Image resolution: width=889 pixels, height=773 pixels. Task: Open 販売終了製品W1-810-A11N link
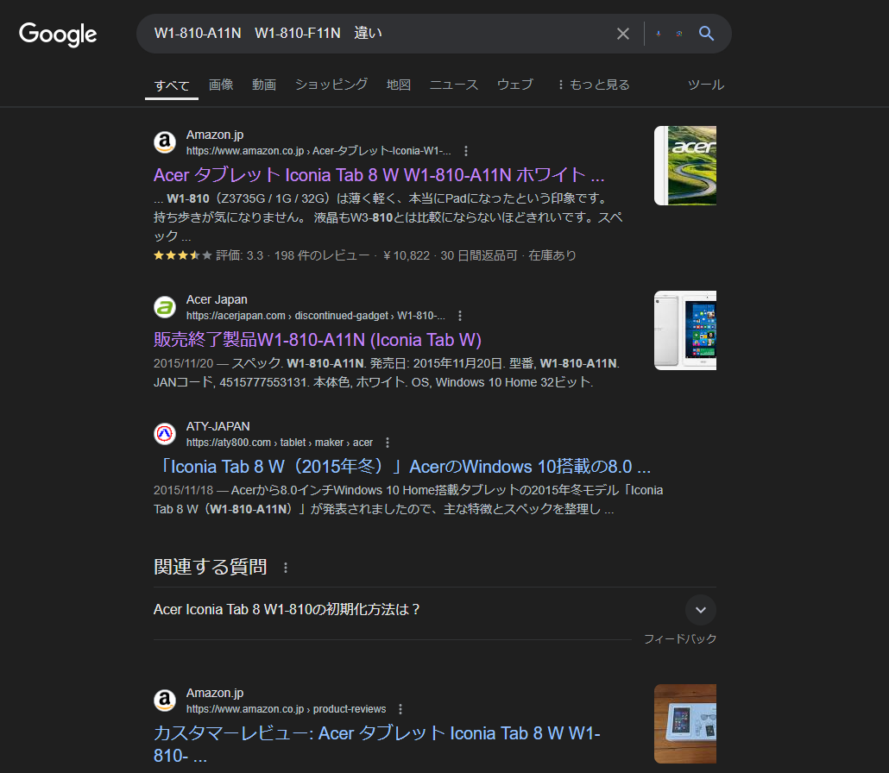pyautogui.click(x=318, y=339)
